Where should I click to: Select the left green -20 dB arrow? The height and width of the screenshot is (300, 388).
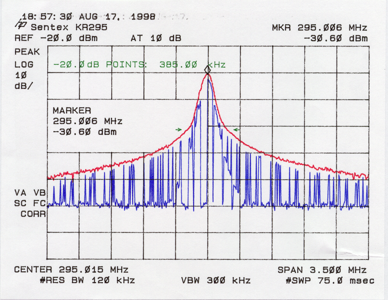[x=179, y=130]
